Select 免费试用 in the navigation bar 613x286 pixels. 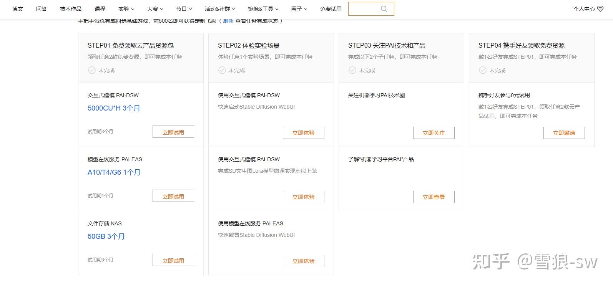(x=331, y=9)
